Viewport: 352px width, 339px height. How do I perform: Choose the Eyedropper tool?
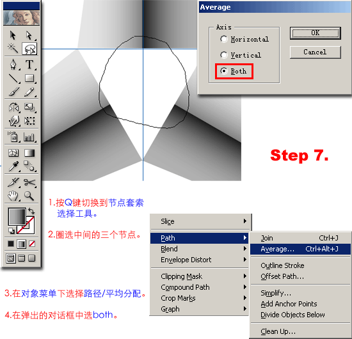tap(13, 166)
